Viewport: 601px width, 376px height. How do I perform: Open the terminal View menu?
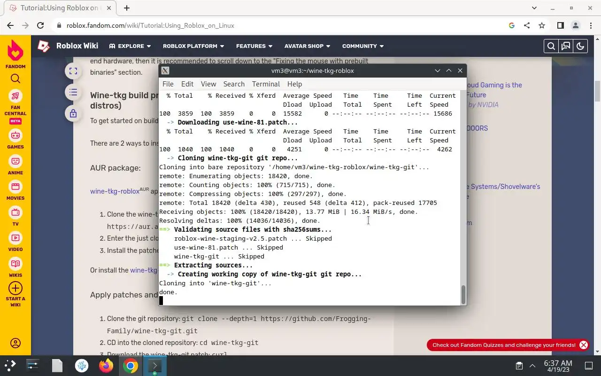(208, 84)
